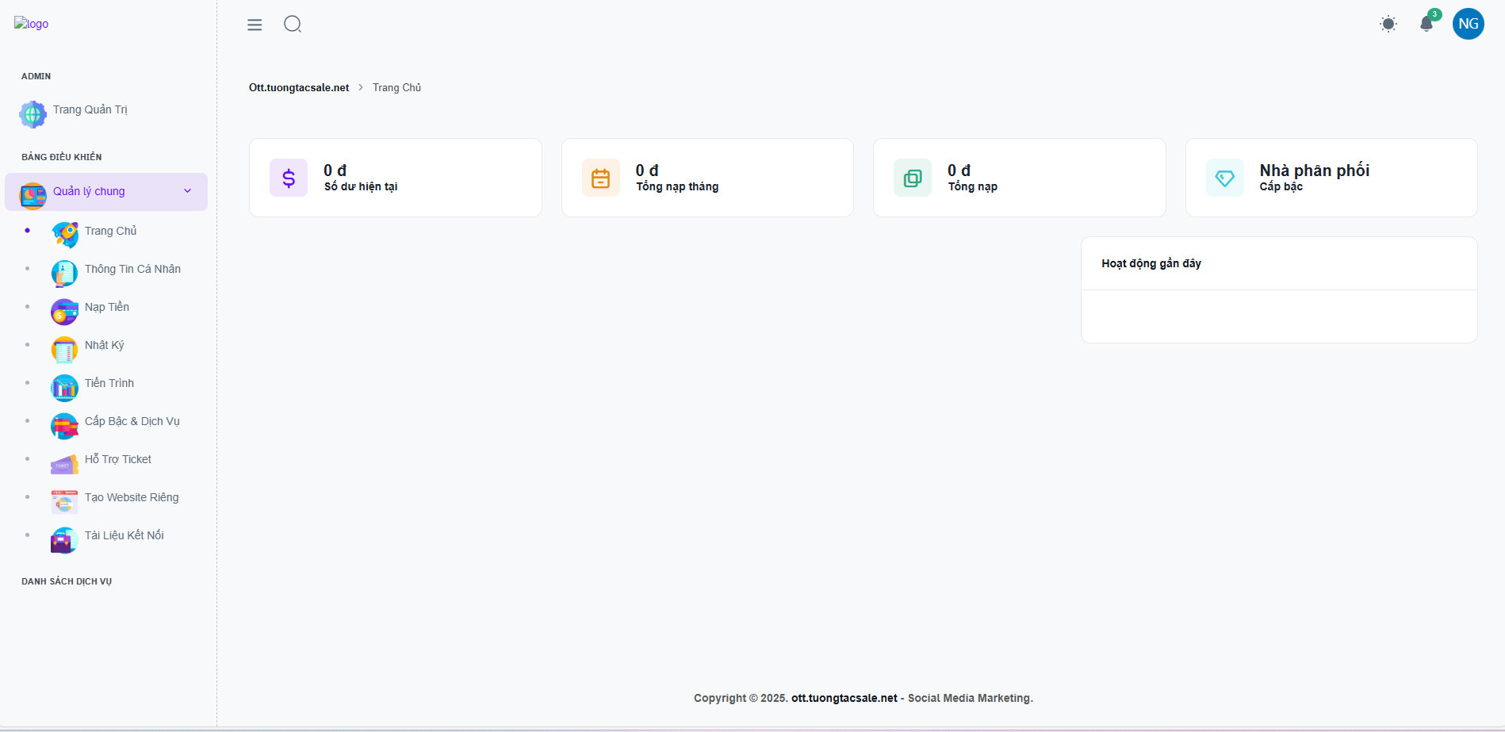Click the ott.tuongtacsale.net footer link
This screenshot has width=1505, height=732.
[x=844, y=699]
